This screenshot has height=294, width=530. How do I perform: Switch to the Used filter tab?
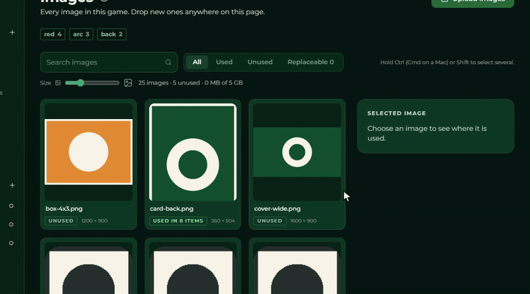[x=224, y=62]
